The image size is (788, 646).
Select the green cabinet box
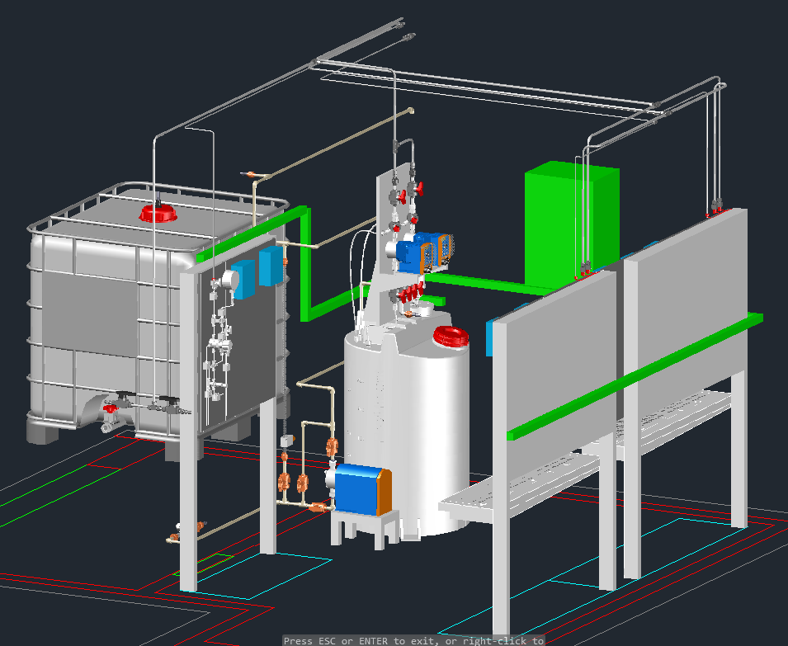point(572,226)
